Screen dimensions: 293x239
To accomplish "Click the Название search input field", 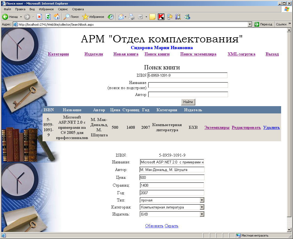I will [x=188, y=85].
